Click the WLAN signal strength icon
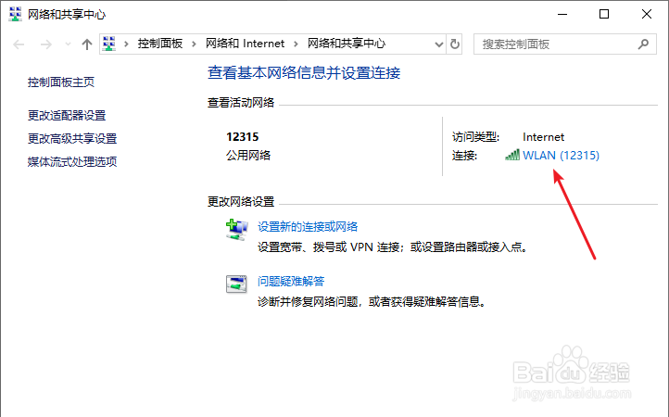 pos(512,155)
